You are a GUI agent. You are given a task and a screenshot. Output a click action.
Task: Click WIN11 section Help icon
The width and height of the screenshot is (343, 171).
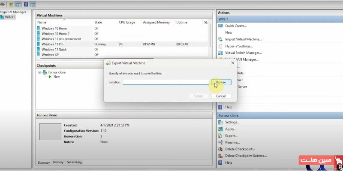coord(220,107)
